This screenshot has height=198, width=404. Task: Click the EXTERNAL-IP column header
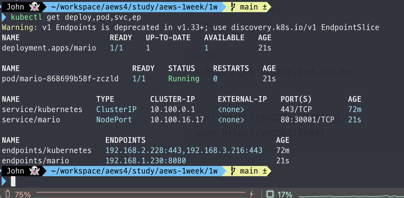[x=242, y=99]
